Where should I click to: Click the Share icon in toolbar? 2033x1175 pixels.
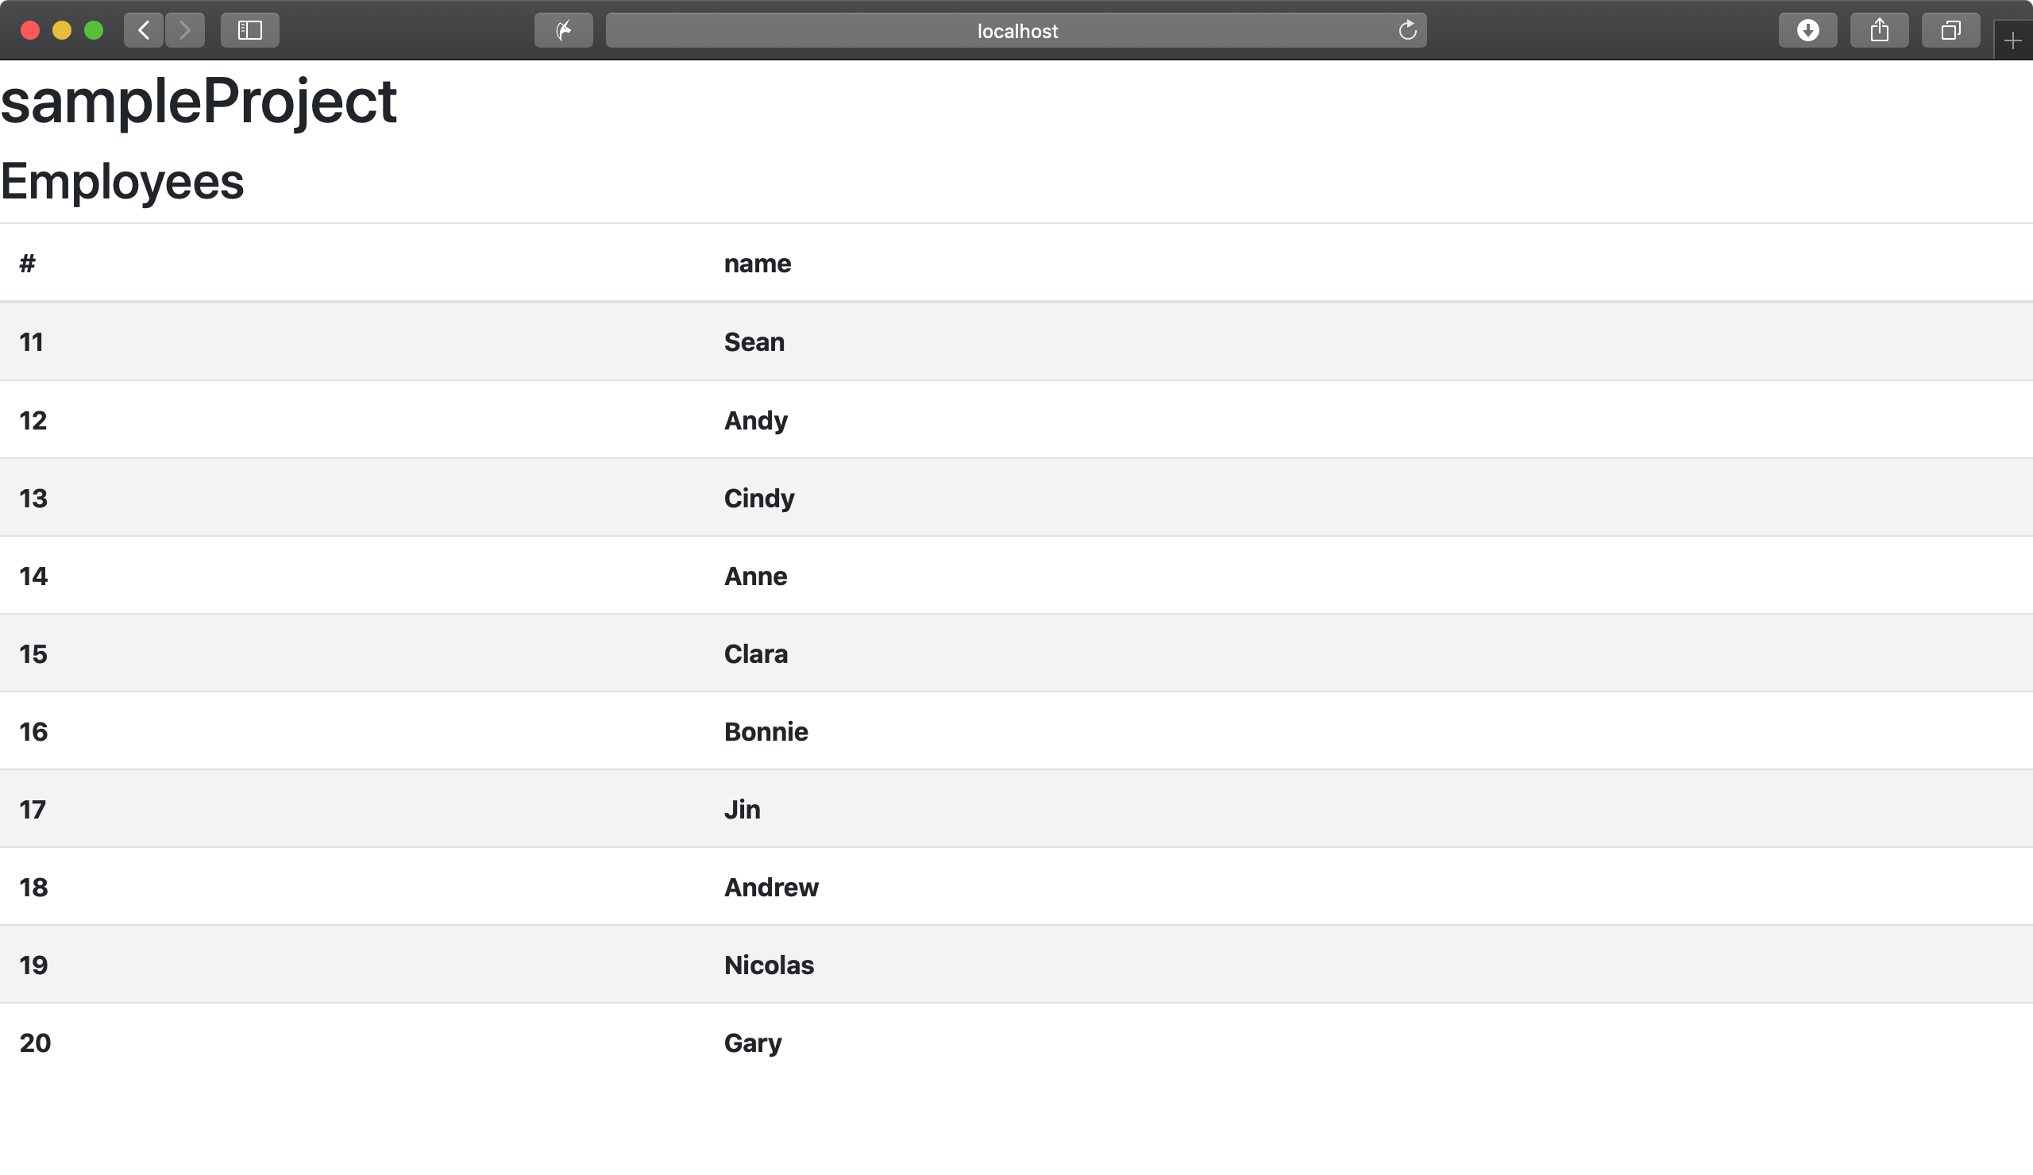point(1879,31)
